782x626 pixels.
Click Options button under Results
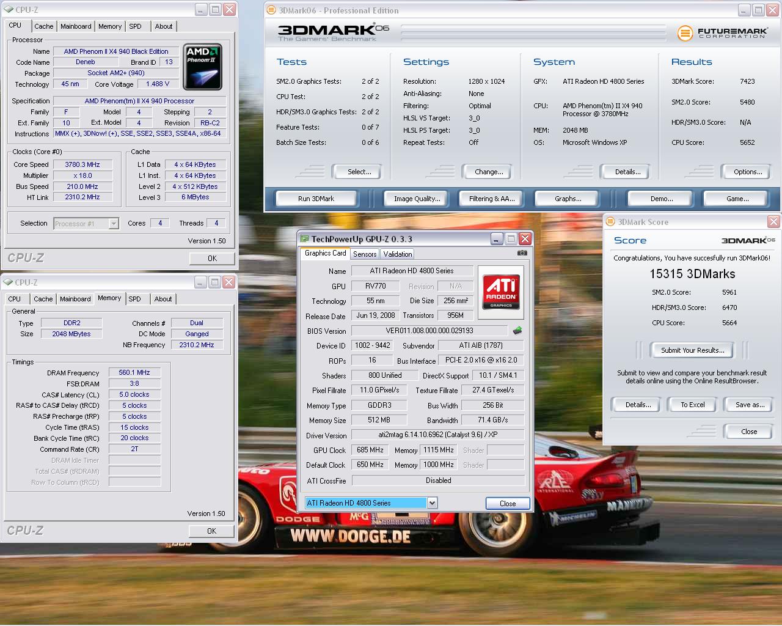pos(748,172)
